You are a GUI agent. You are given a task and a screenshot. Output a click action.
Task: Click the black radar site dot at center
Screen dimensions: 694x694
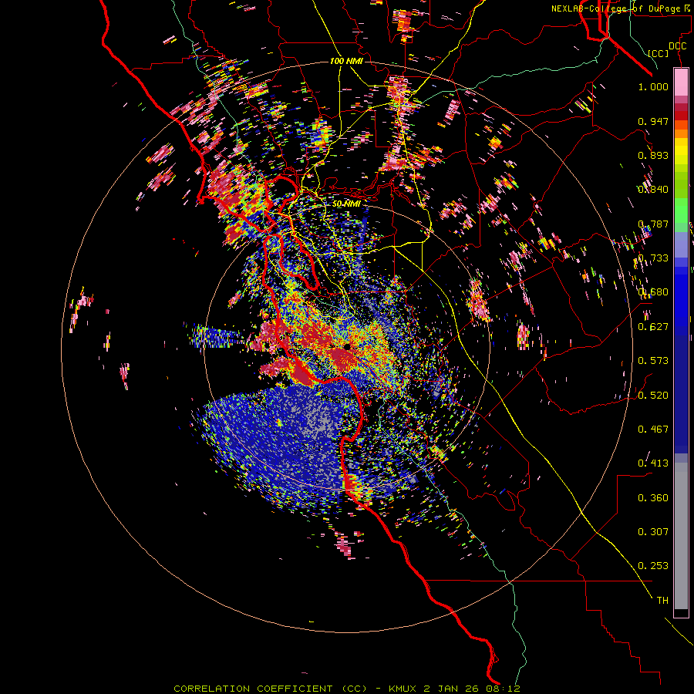[x=348, y=346]
